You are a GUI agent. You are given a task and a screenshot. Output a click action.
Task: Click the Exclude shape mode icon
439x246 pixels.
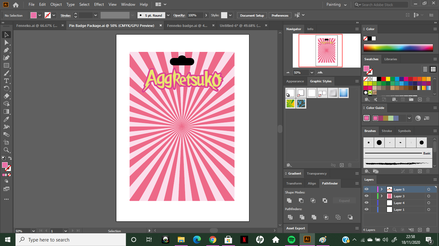pyautogui.click(x=325, y=201)
